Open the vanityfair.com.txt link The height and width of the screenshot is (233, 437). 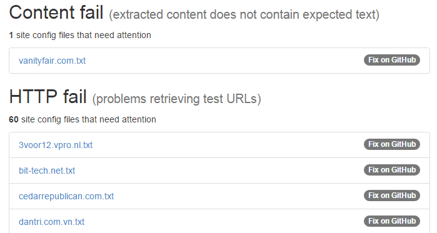click(52, 61)
